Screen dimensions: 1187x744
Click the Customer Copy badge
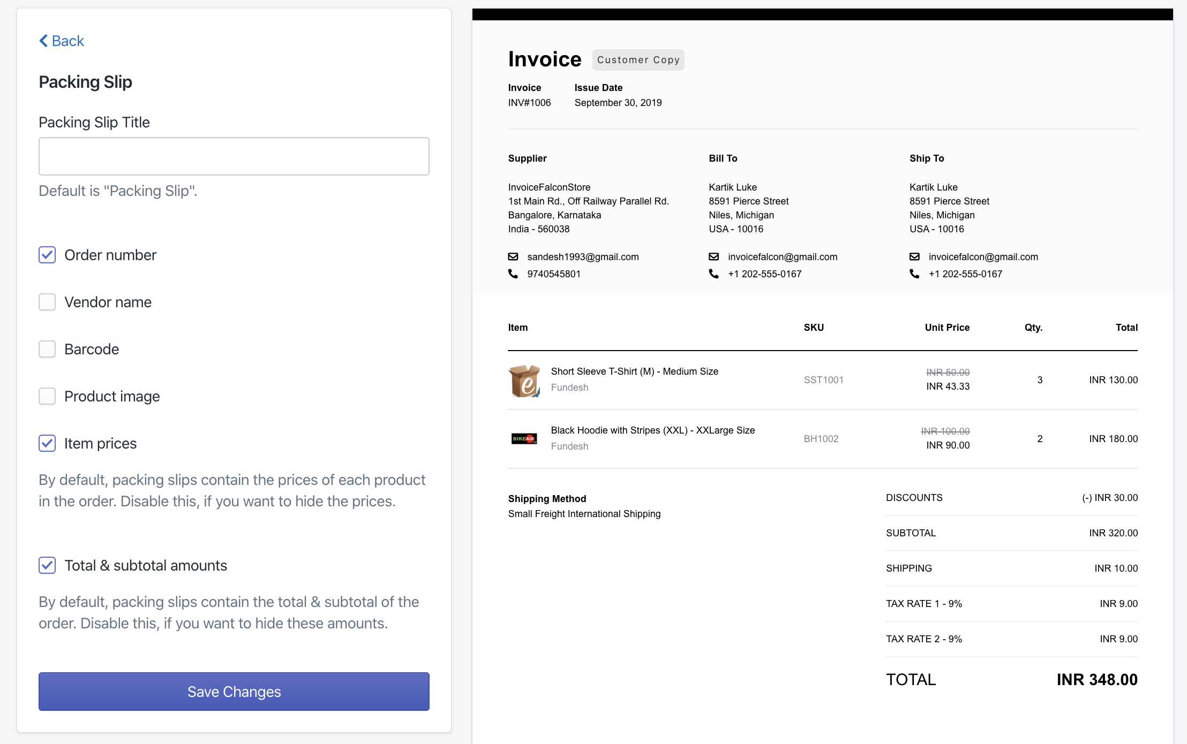pos(638,60)
